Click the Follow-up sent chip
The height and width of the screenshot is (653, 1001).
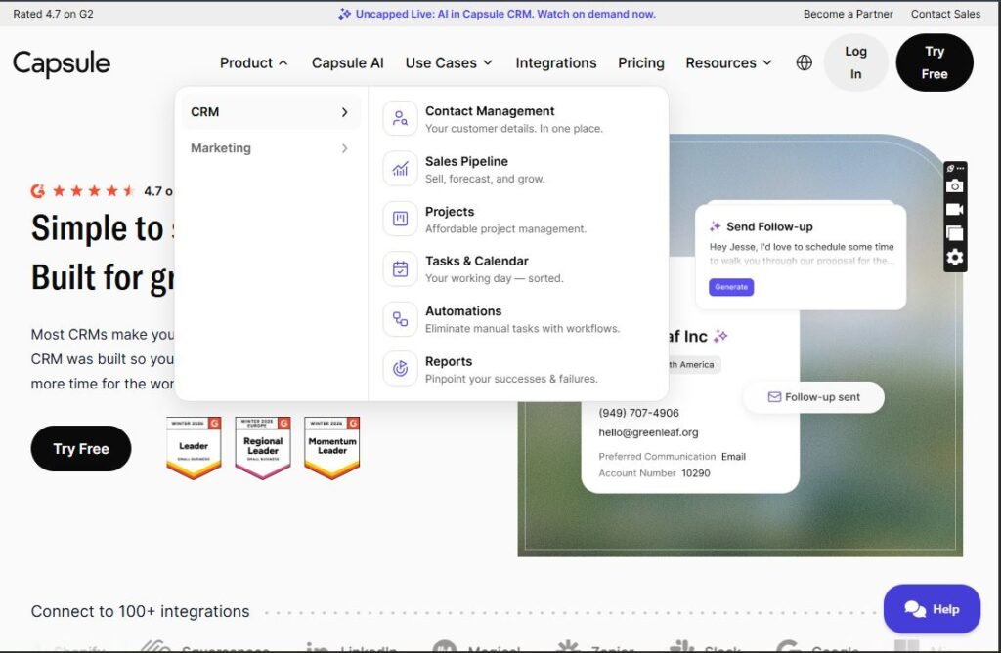[x=813, y=397]
